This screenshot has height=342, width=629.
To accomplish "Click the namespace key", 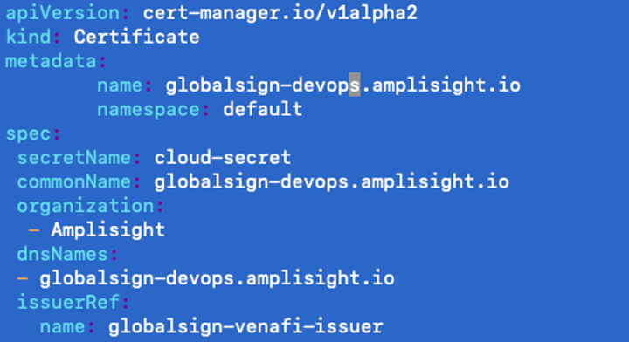I will (x=149, y=110).
